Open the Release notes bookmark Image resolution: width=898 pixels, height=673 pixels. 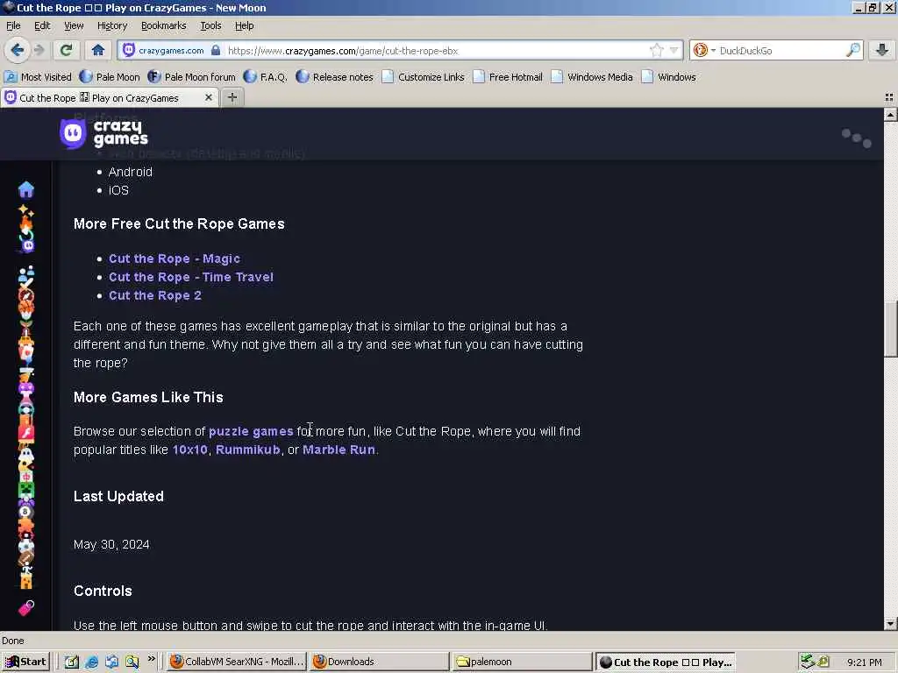click(334, 77)
